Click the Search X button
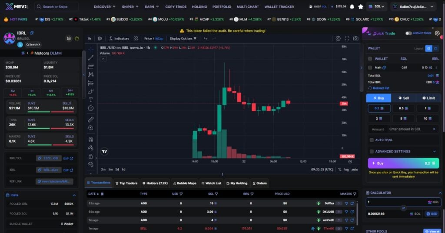This screenshot has height=233, width=445. pos(33,44)
